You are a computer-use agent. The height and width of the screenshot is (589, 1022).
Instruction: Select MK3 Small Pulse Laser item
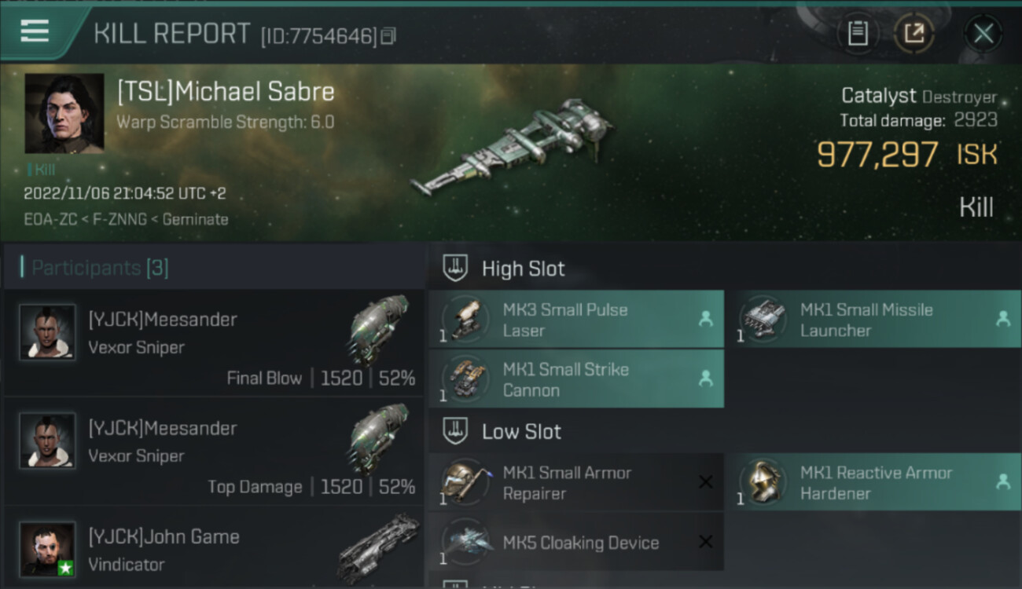point(564,320)
